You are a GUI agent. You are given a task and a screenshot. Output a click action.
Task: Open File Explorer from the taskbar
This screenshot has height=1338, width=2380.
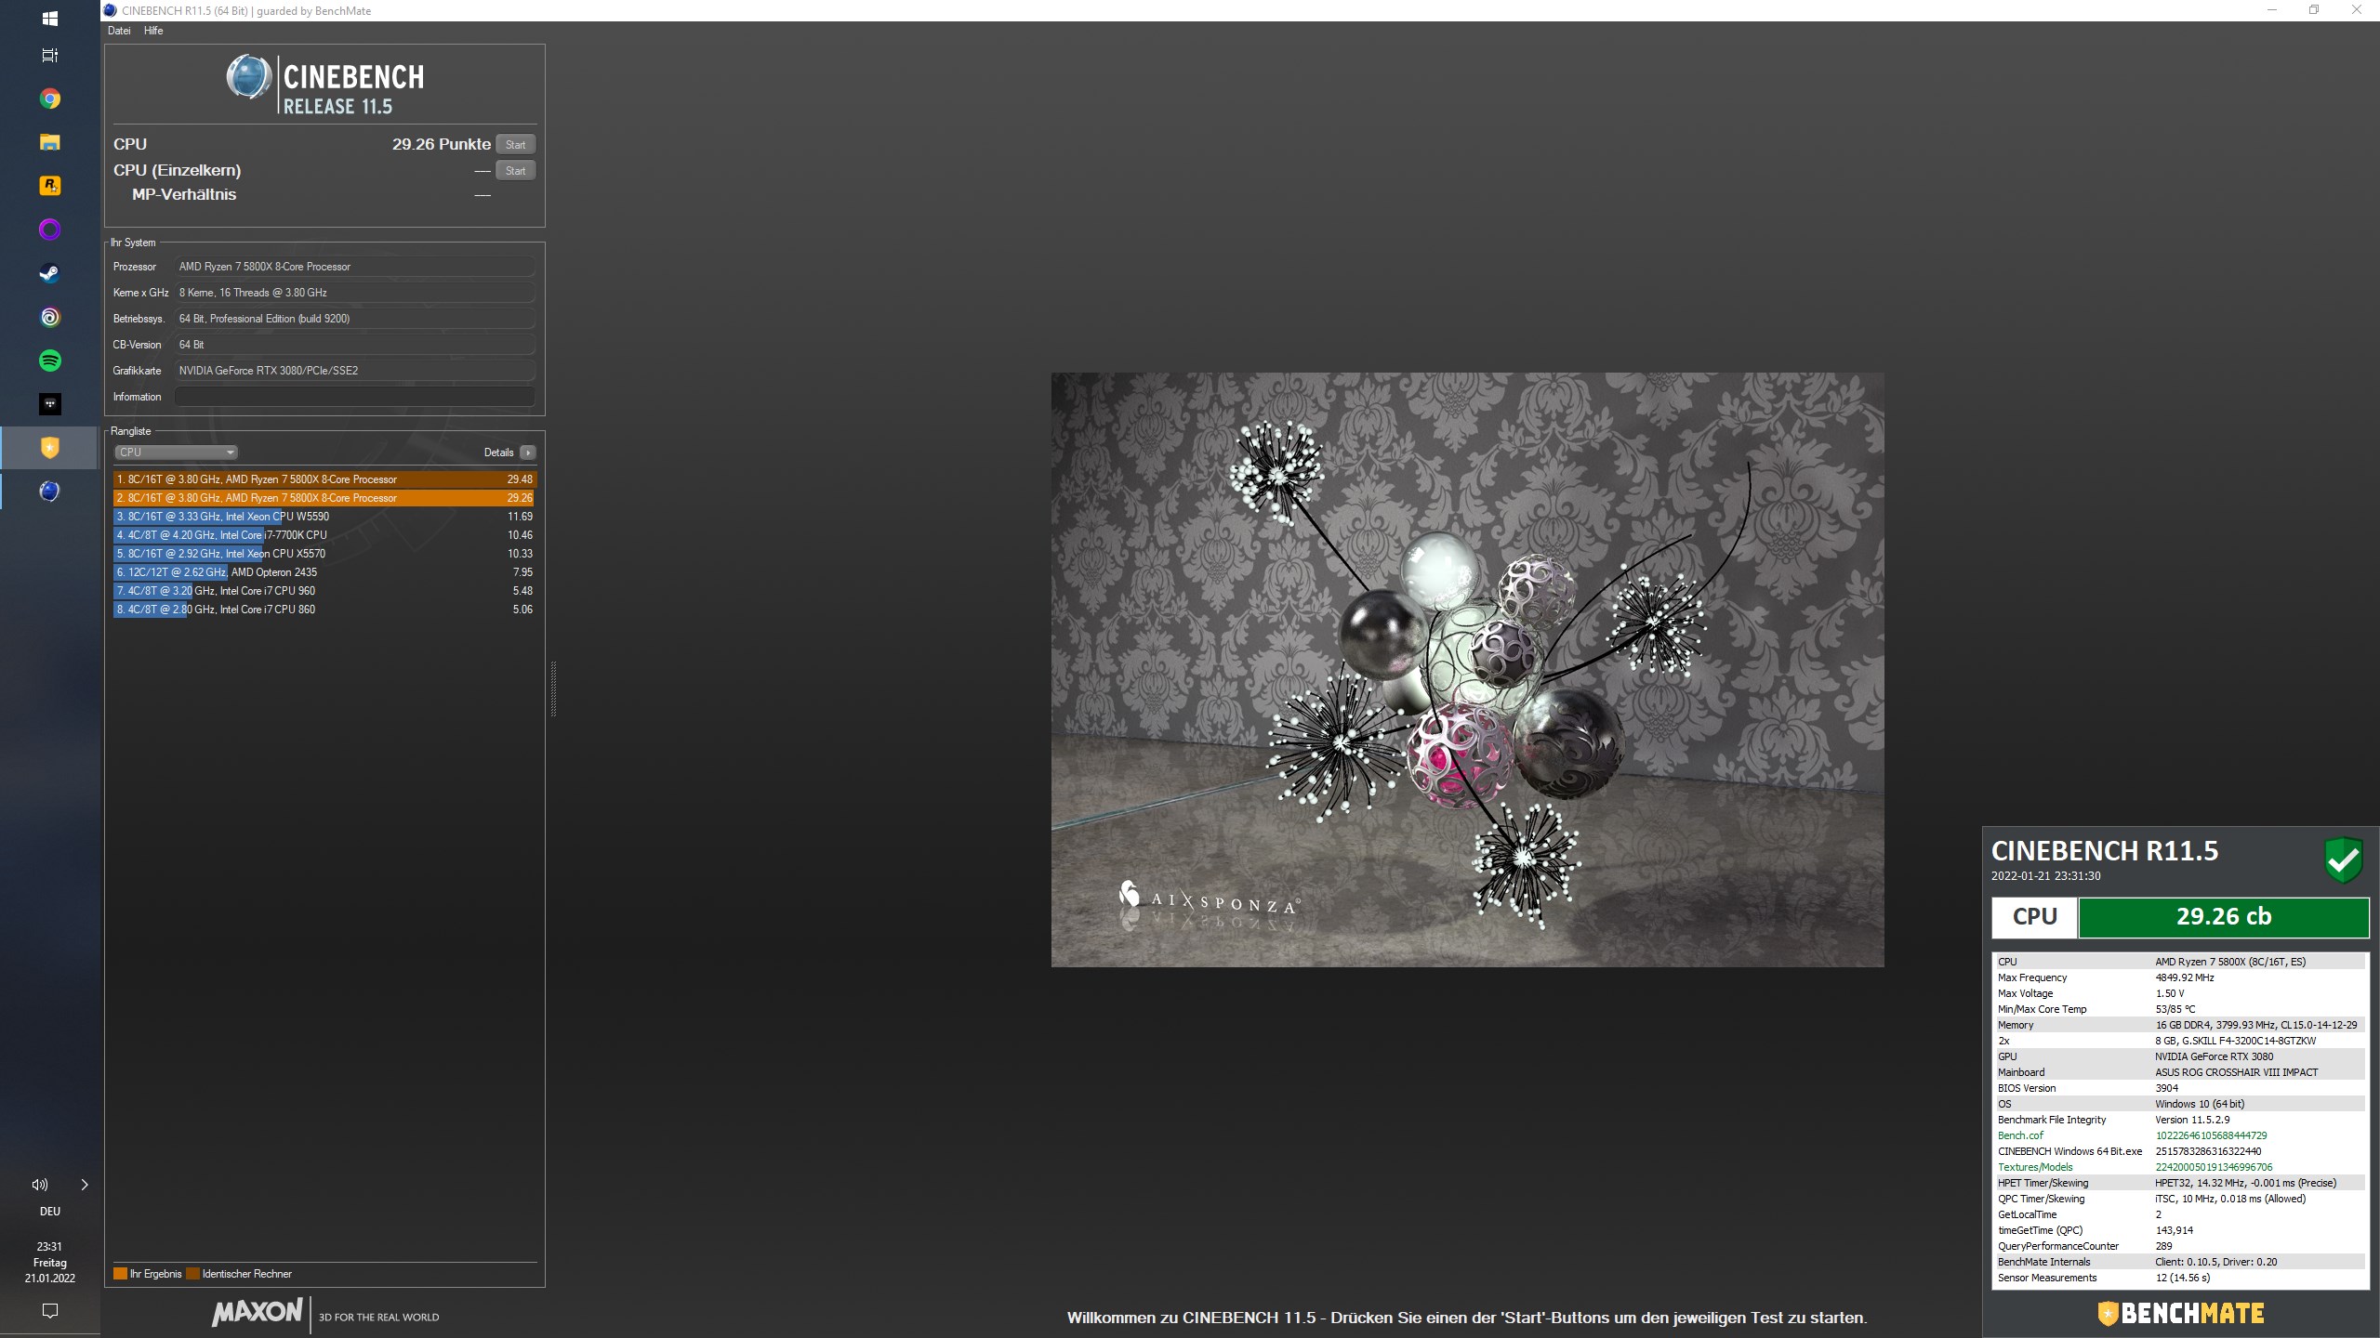pyautogui.click(x=50, y=142)
